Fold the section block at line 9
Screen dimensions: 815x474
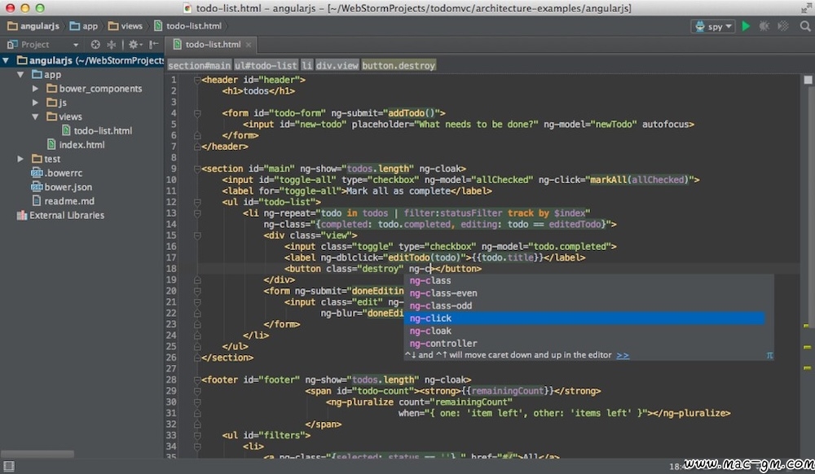197,169
